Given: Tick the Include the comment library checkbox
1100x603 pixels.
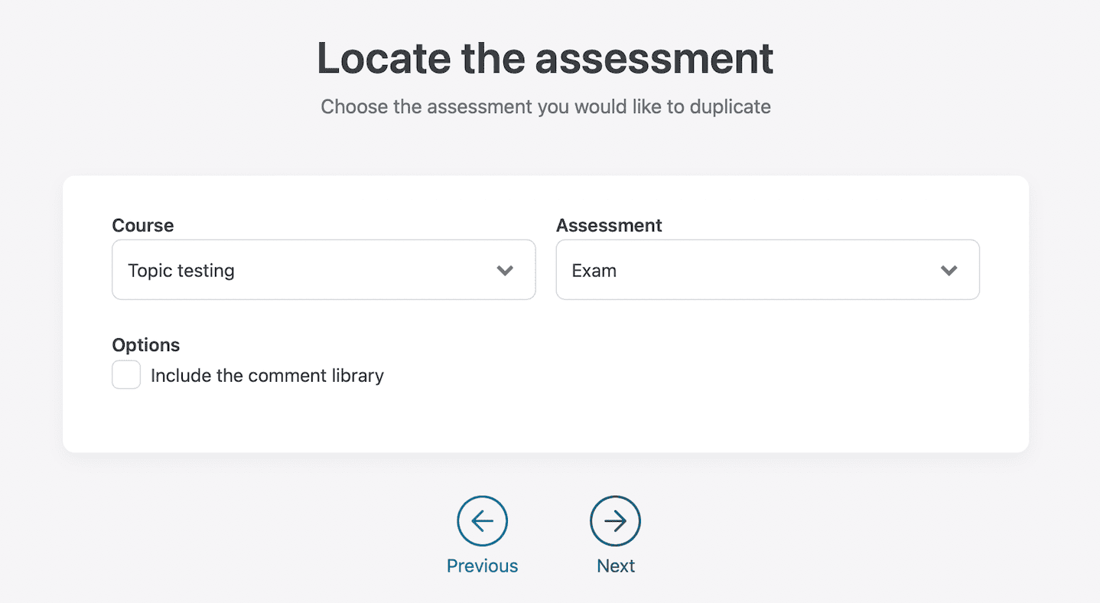Looking at the screenshot, I should pos(126,375).
